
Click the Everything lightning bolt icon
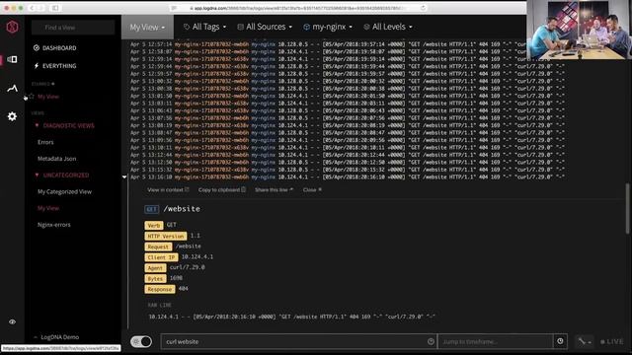click(x=37, y=66)
